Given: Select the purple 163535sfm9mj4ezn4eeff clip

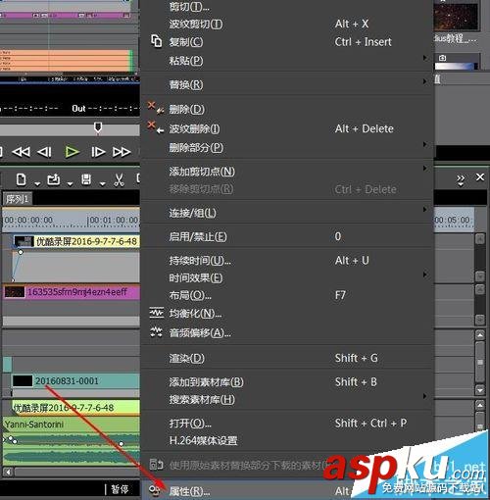Looking at the screenshot, I should (x=72, y=292).
